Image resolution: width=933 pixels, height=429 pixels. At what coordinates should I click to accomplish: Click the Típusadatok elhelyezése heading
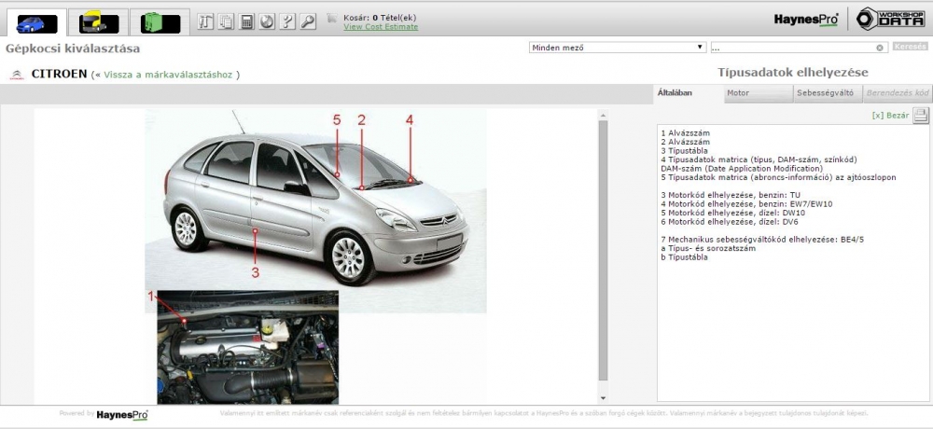tap(792, 73)
